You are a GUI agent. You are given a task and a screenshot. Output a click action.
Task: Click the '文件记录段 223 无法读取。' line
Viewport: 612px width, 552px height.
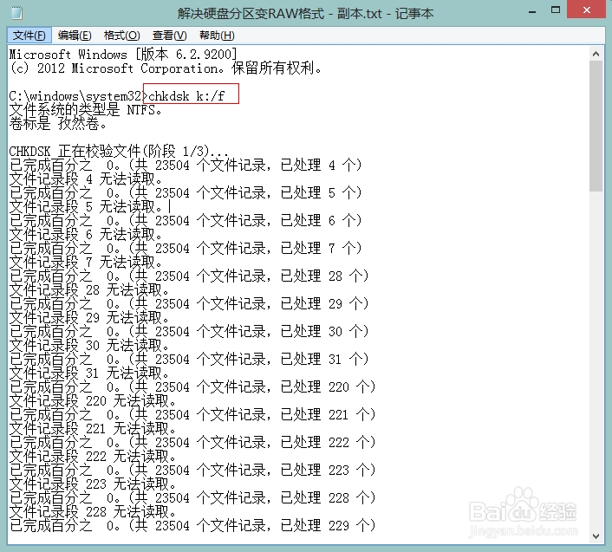pyautogui.click(x=93, y=484)
